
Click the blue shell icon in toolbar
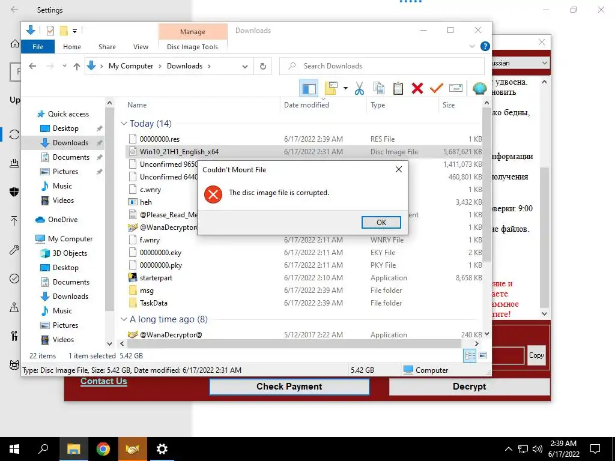pyautogui.click(x=479, y=88)
